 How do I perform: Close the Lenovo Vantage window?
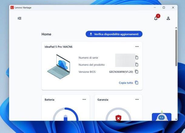173,8
